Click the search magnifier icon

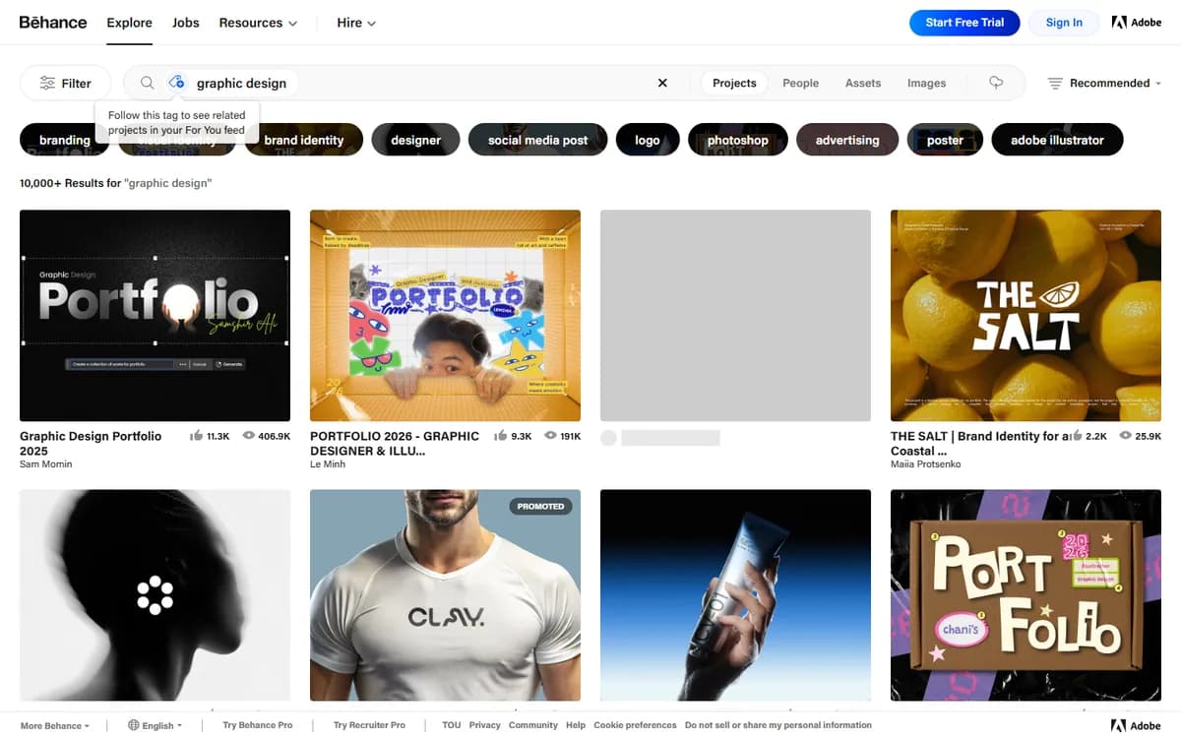pos(147,83)
